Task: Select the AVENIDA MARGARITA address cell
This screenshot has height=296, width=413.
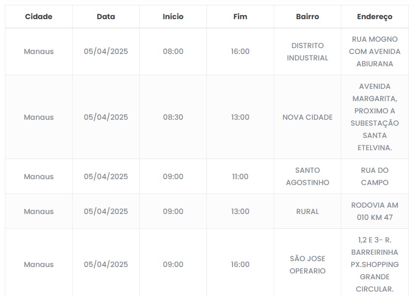Action: coord(375,117)
